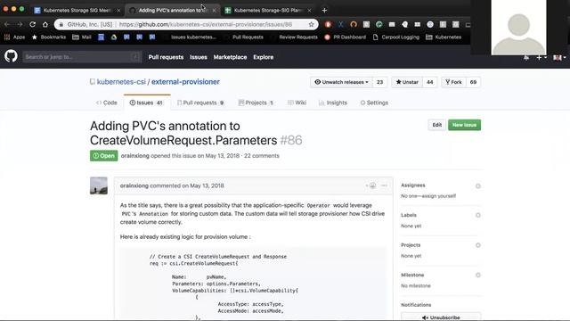Open the Carpool Logging bookmark

pos(396,37)
